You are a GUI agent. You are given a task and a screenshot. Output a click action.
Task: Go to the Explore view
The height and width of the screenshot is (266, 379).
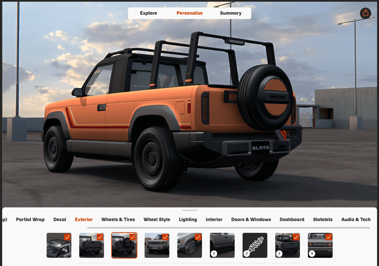(148, 13)
